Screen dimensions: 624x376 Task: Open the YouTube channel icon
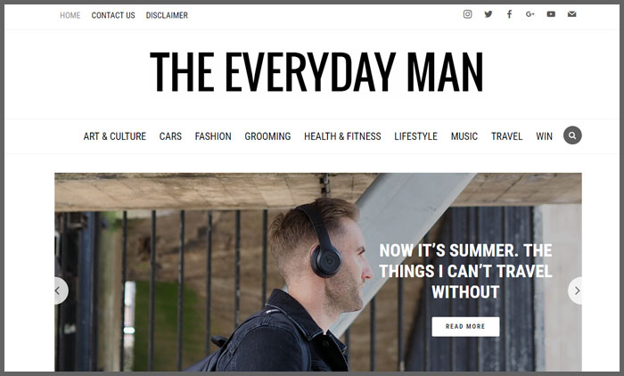coord(551,14)
